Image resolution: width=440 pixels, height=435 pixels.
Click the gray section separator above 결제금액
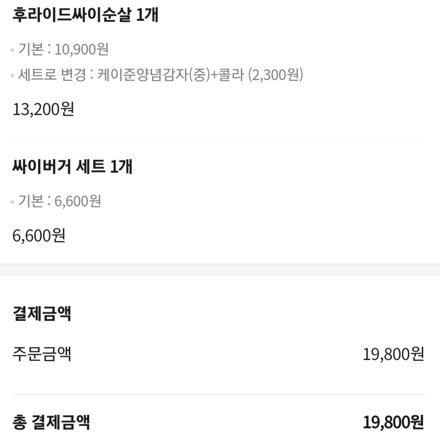[220, 270]
